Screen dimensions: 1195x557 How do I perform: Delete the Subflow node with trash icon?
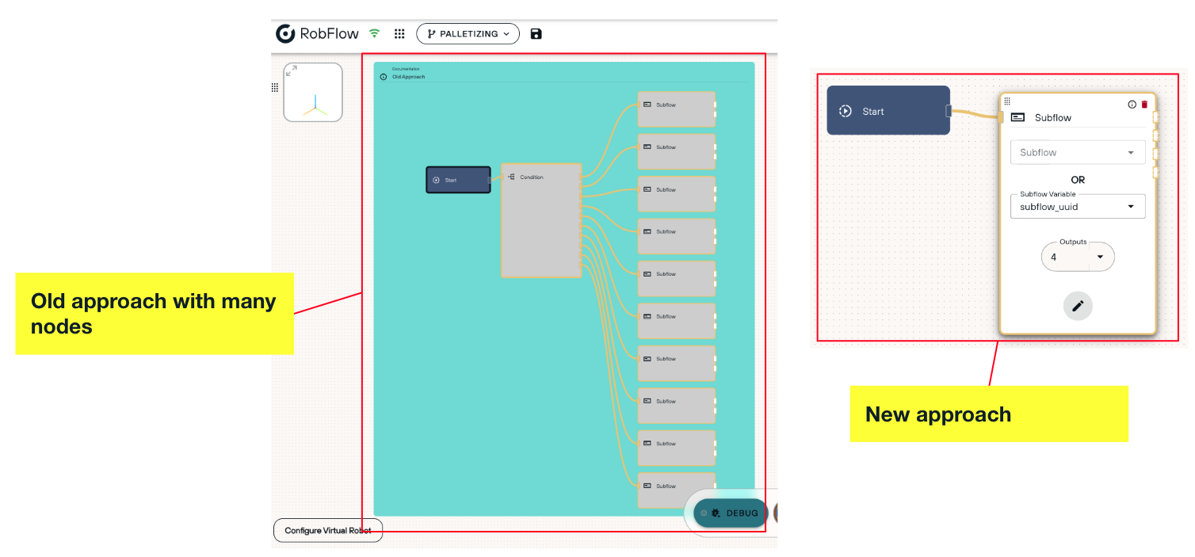tap(1144, 104)
